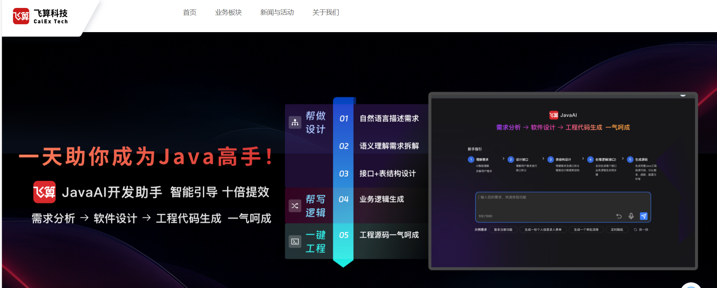
Task: Select the 定时跑批 example chip
Action: pyautogui.click(x=617, y=229)
